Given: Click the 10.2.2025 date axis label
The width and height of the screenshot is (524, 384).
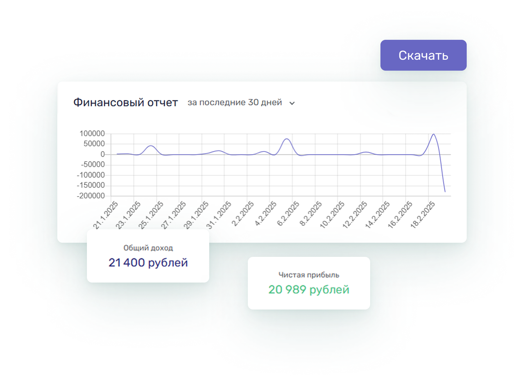Looking at the screenshot, I should pyautogui.click(x=332, y=215).
